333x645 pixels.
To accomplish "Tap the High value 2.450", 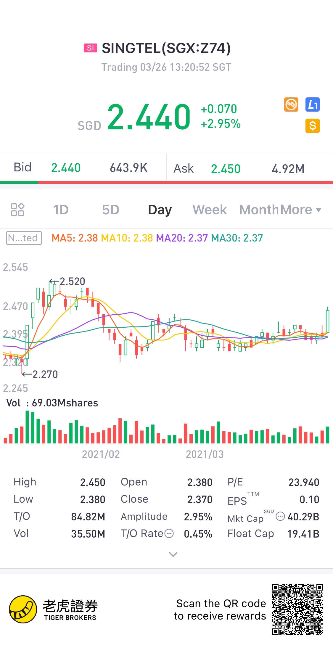I will click(x=93, y=482).
